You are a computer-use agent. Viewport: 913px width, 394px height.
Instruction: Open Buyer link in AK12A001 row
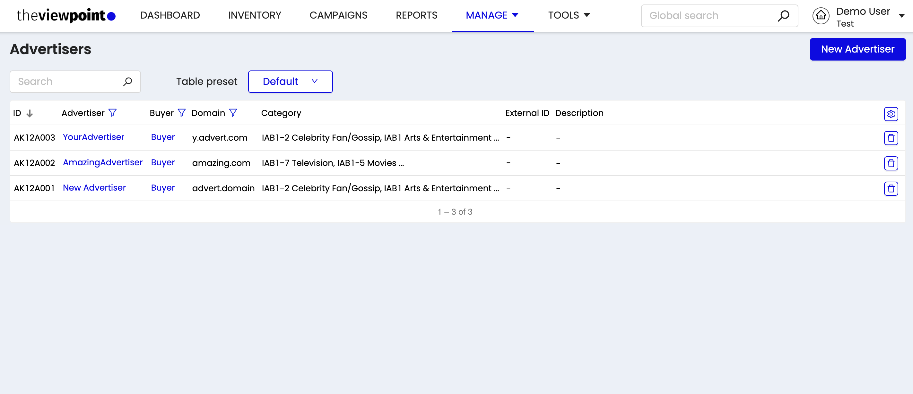coord(163,188)
